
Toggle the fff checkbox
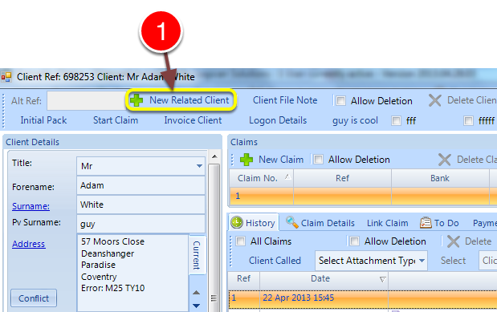pos(396,120)
